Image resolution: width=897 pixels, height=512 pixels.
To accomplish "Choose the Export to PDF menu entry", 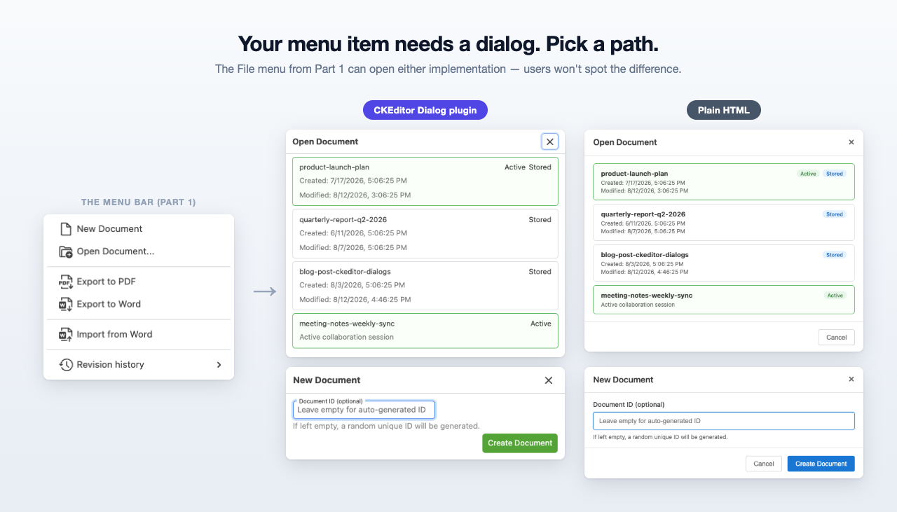I will point(139,282).
